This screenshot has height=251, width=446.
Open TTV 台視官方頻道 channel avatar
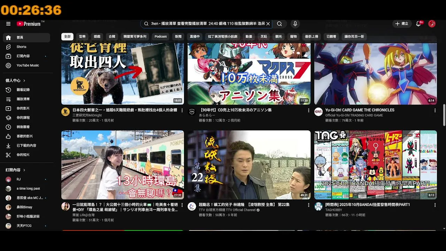[192, 206]
